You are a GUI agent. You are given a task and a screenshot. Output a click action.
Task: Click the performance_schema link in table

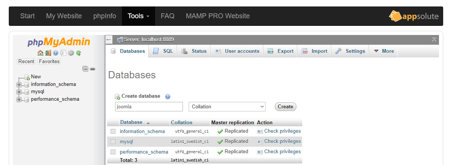144,152
